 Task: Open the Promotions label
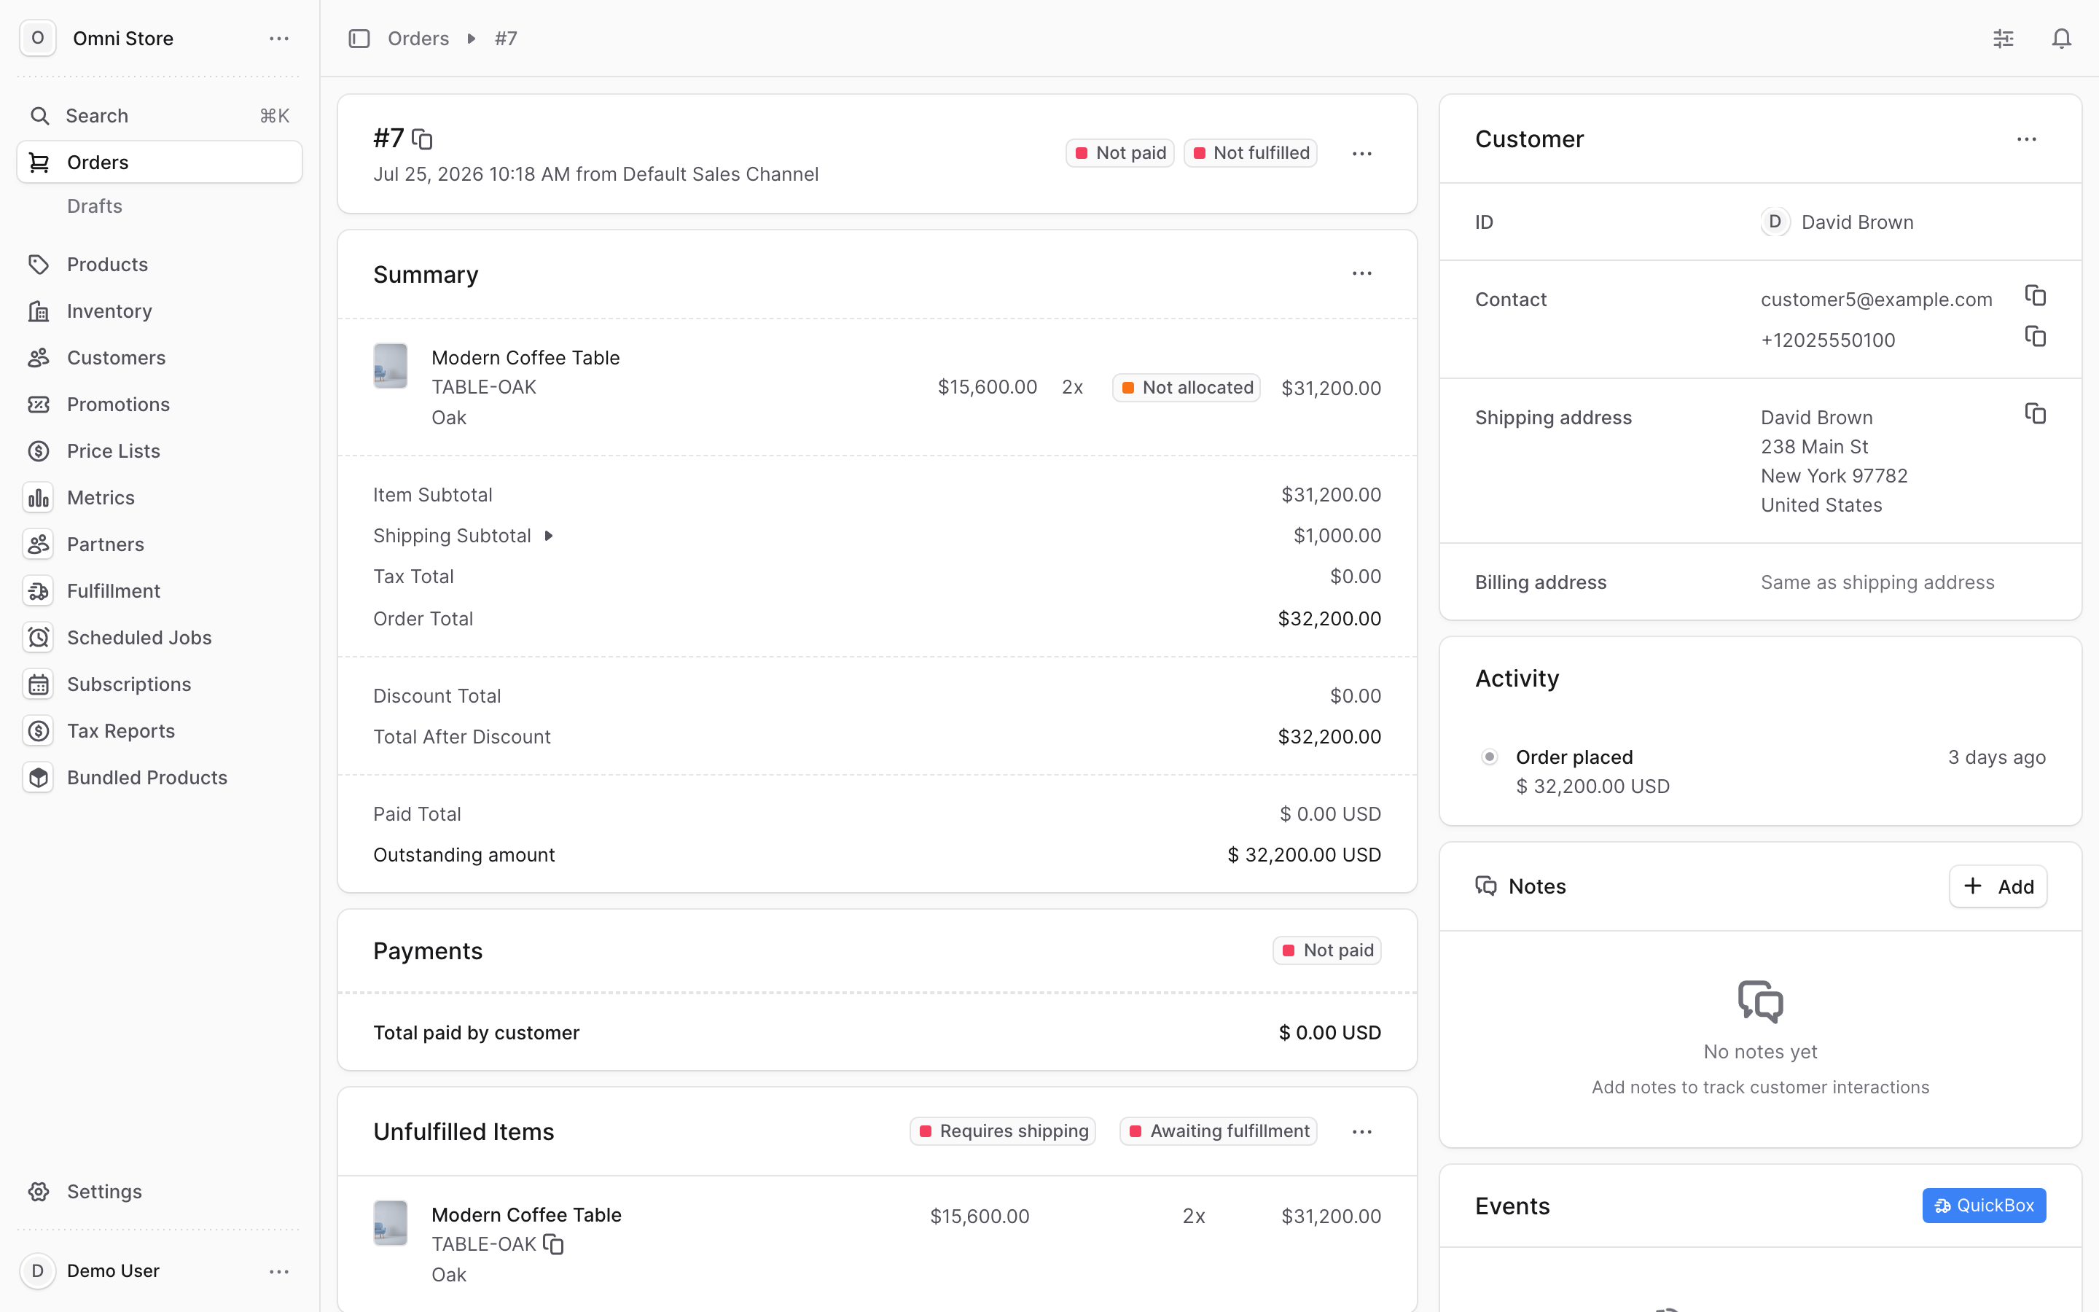[118, 405]
